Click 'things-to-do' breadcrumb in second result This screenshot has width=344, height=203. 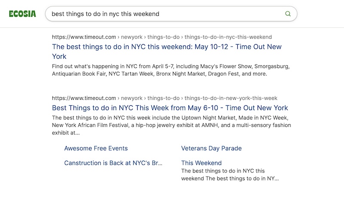click(163, 98)
